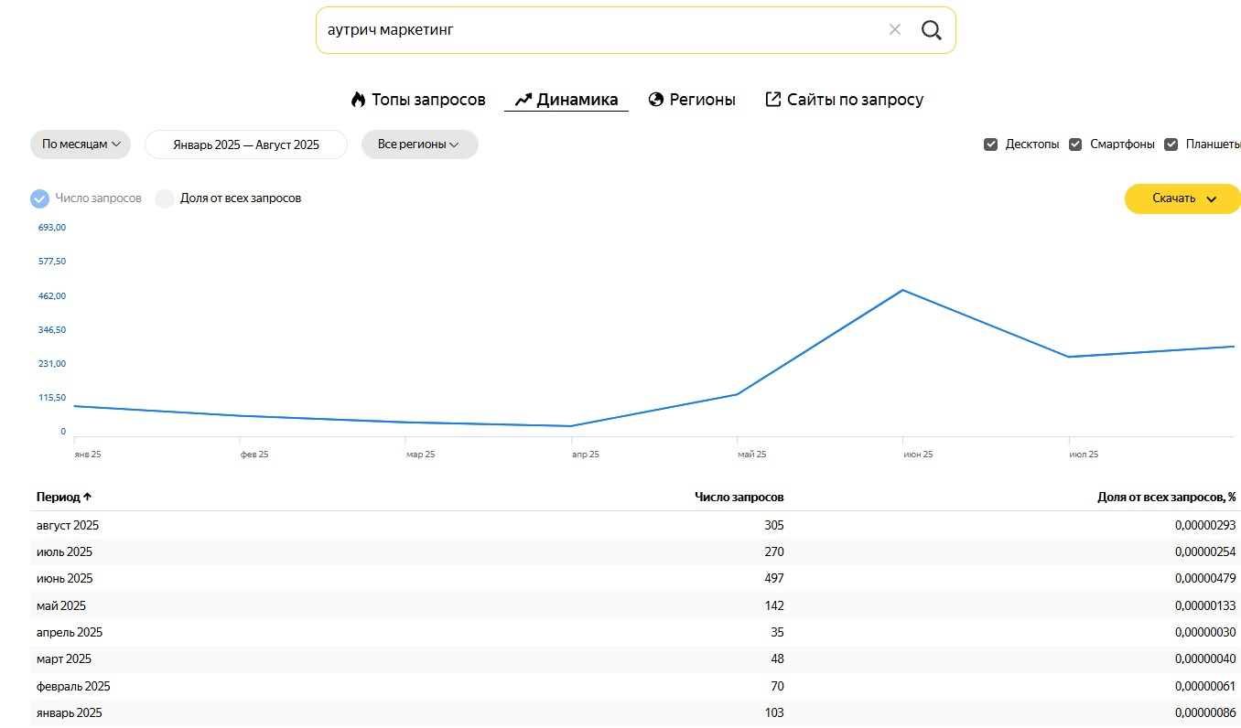Viewport: 1241px width, 728px height.
Task: Open the Сайты по запросу tab
Action: coord(855,100)
